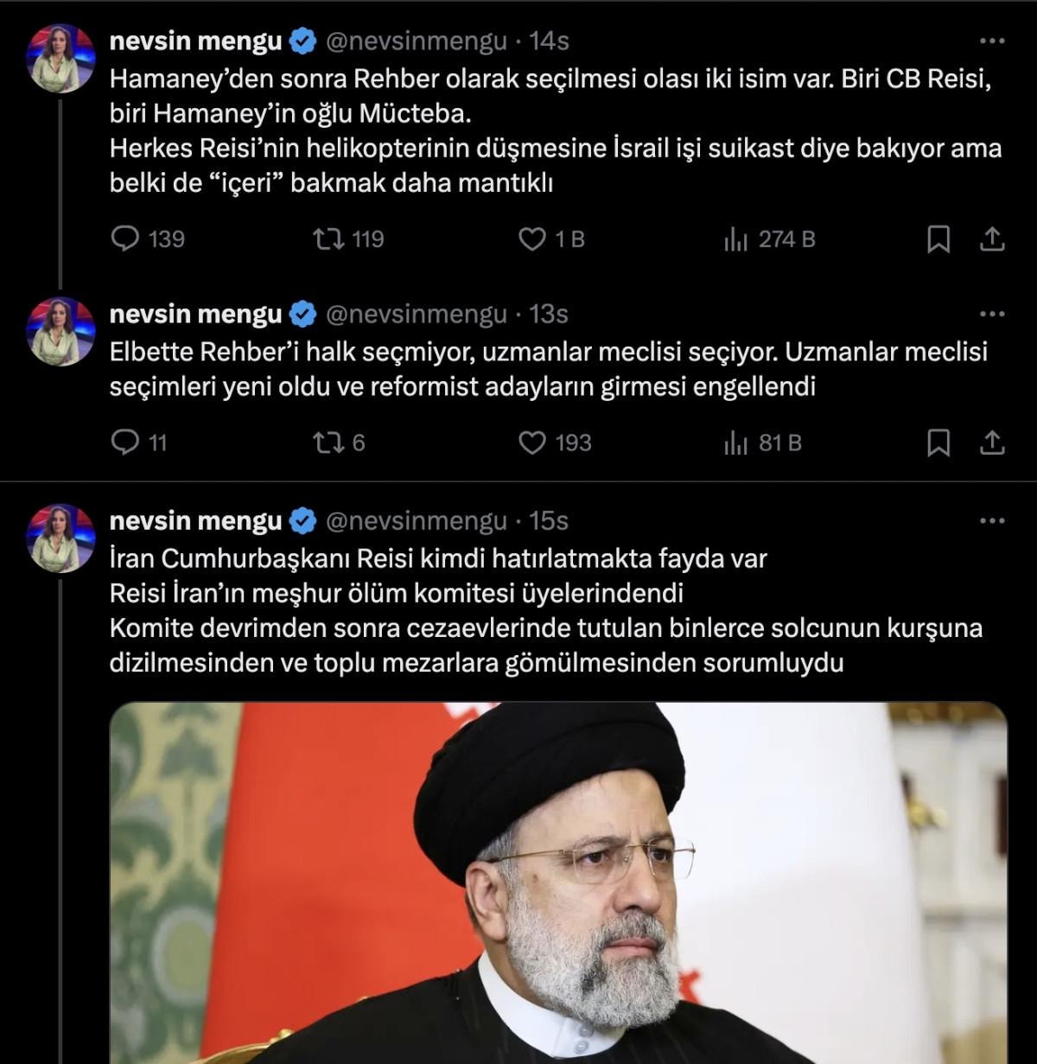The image size is (1037, 1064).
Task: Bookmark the first tweet about Hamaney
Action: [938, 239]
